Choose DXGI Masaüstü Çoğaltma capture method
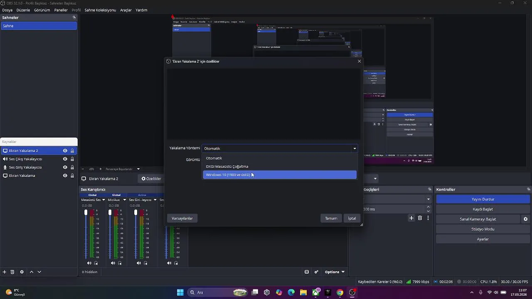Viewport: 532px width, 299px height. tap(280, 167)
